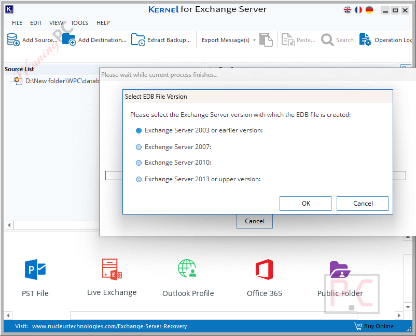Click the Paste toolbar icon

(x=288, y=40)
